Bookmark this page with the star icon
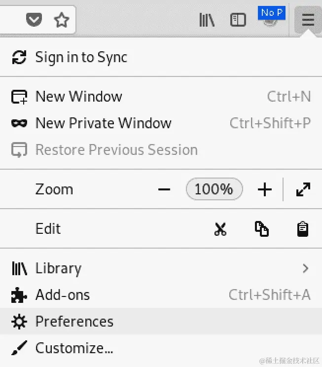Viewport: 322px width, 367px height. (61, 20)
